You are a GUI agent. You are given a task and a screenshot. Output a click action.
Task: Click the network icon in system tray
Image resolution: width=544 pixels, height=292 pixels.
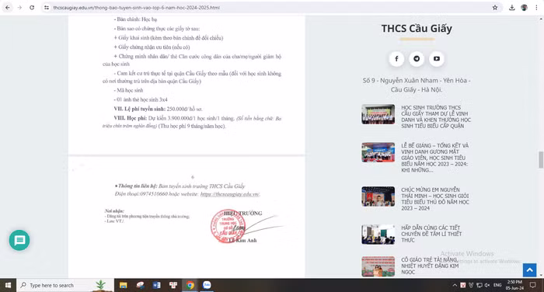479,285
